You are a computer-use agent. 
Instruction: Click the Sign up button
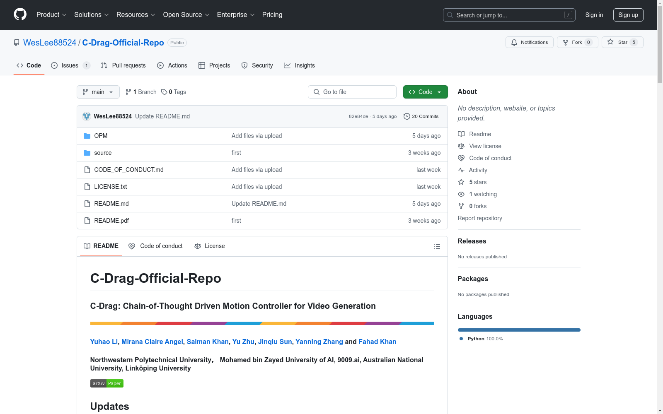pyautogui.click(x=628, y=15)
